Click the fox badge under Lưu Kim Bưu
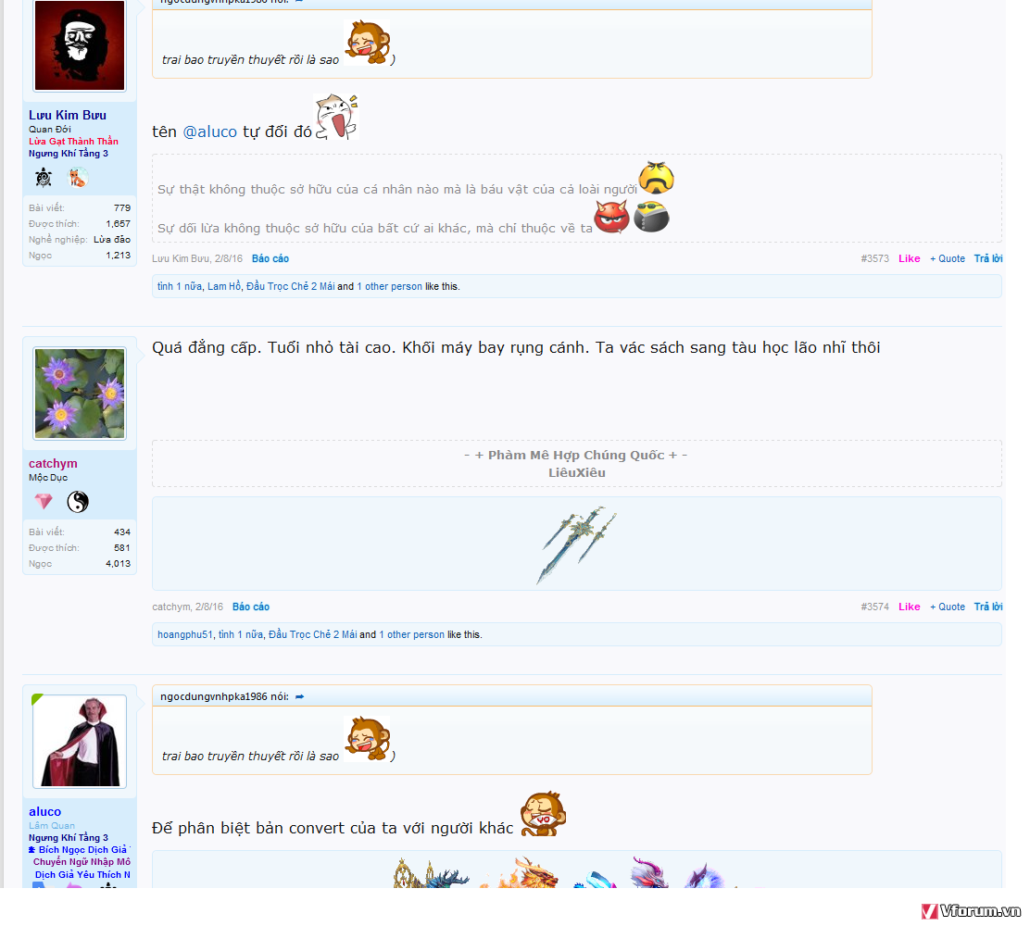1030x926 pixels. click(x=78, y=178)
